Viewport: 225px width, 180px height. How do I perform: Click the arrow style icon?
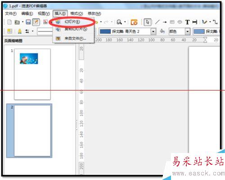pyautogui.click(x=27, y=31)
